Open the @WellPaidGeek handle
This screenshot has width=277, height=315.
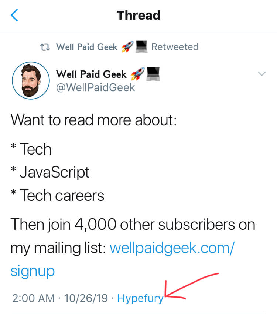tap(95, 87)
